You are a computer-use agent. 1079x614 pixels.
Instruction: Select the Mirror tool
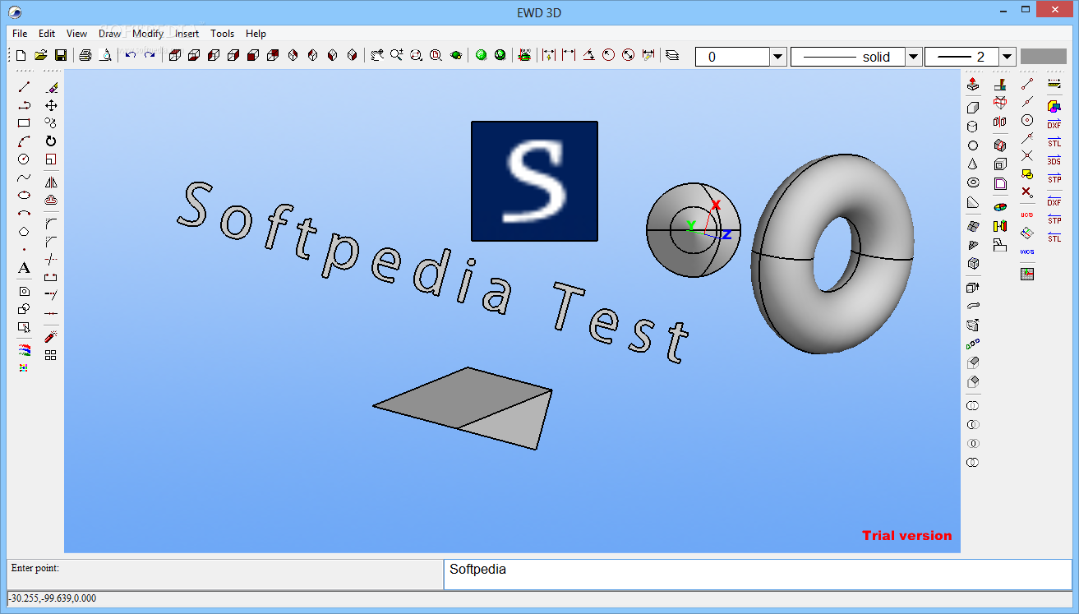tap(51, 182)
